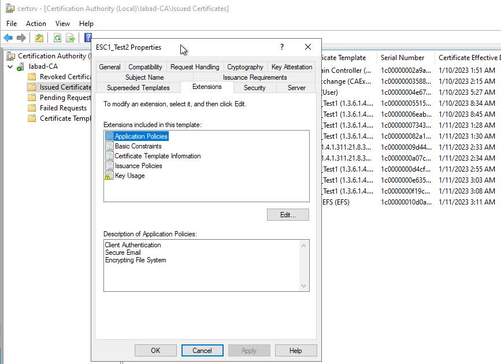Switch to the Subject Name tab

point(144,77)
